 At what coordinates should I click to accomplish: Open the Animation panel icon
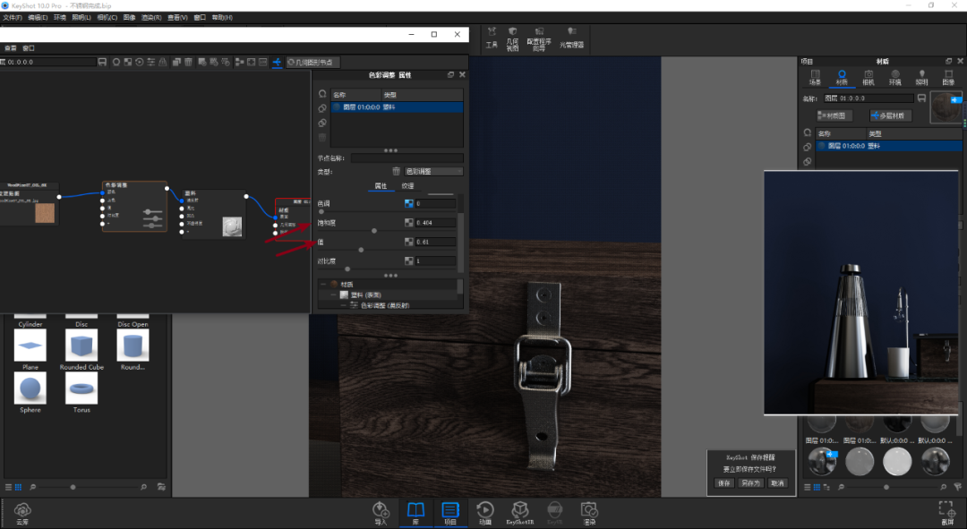click(x=484, y=512)
